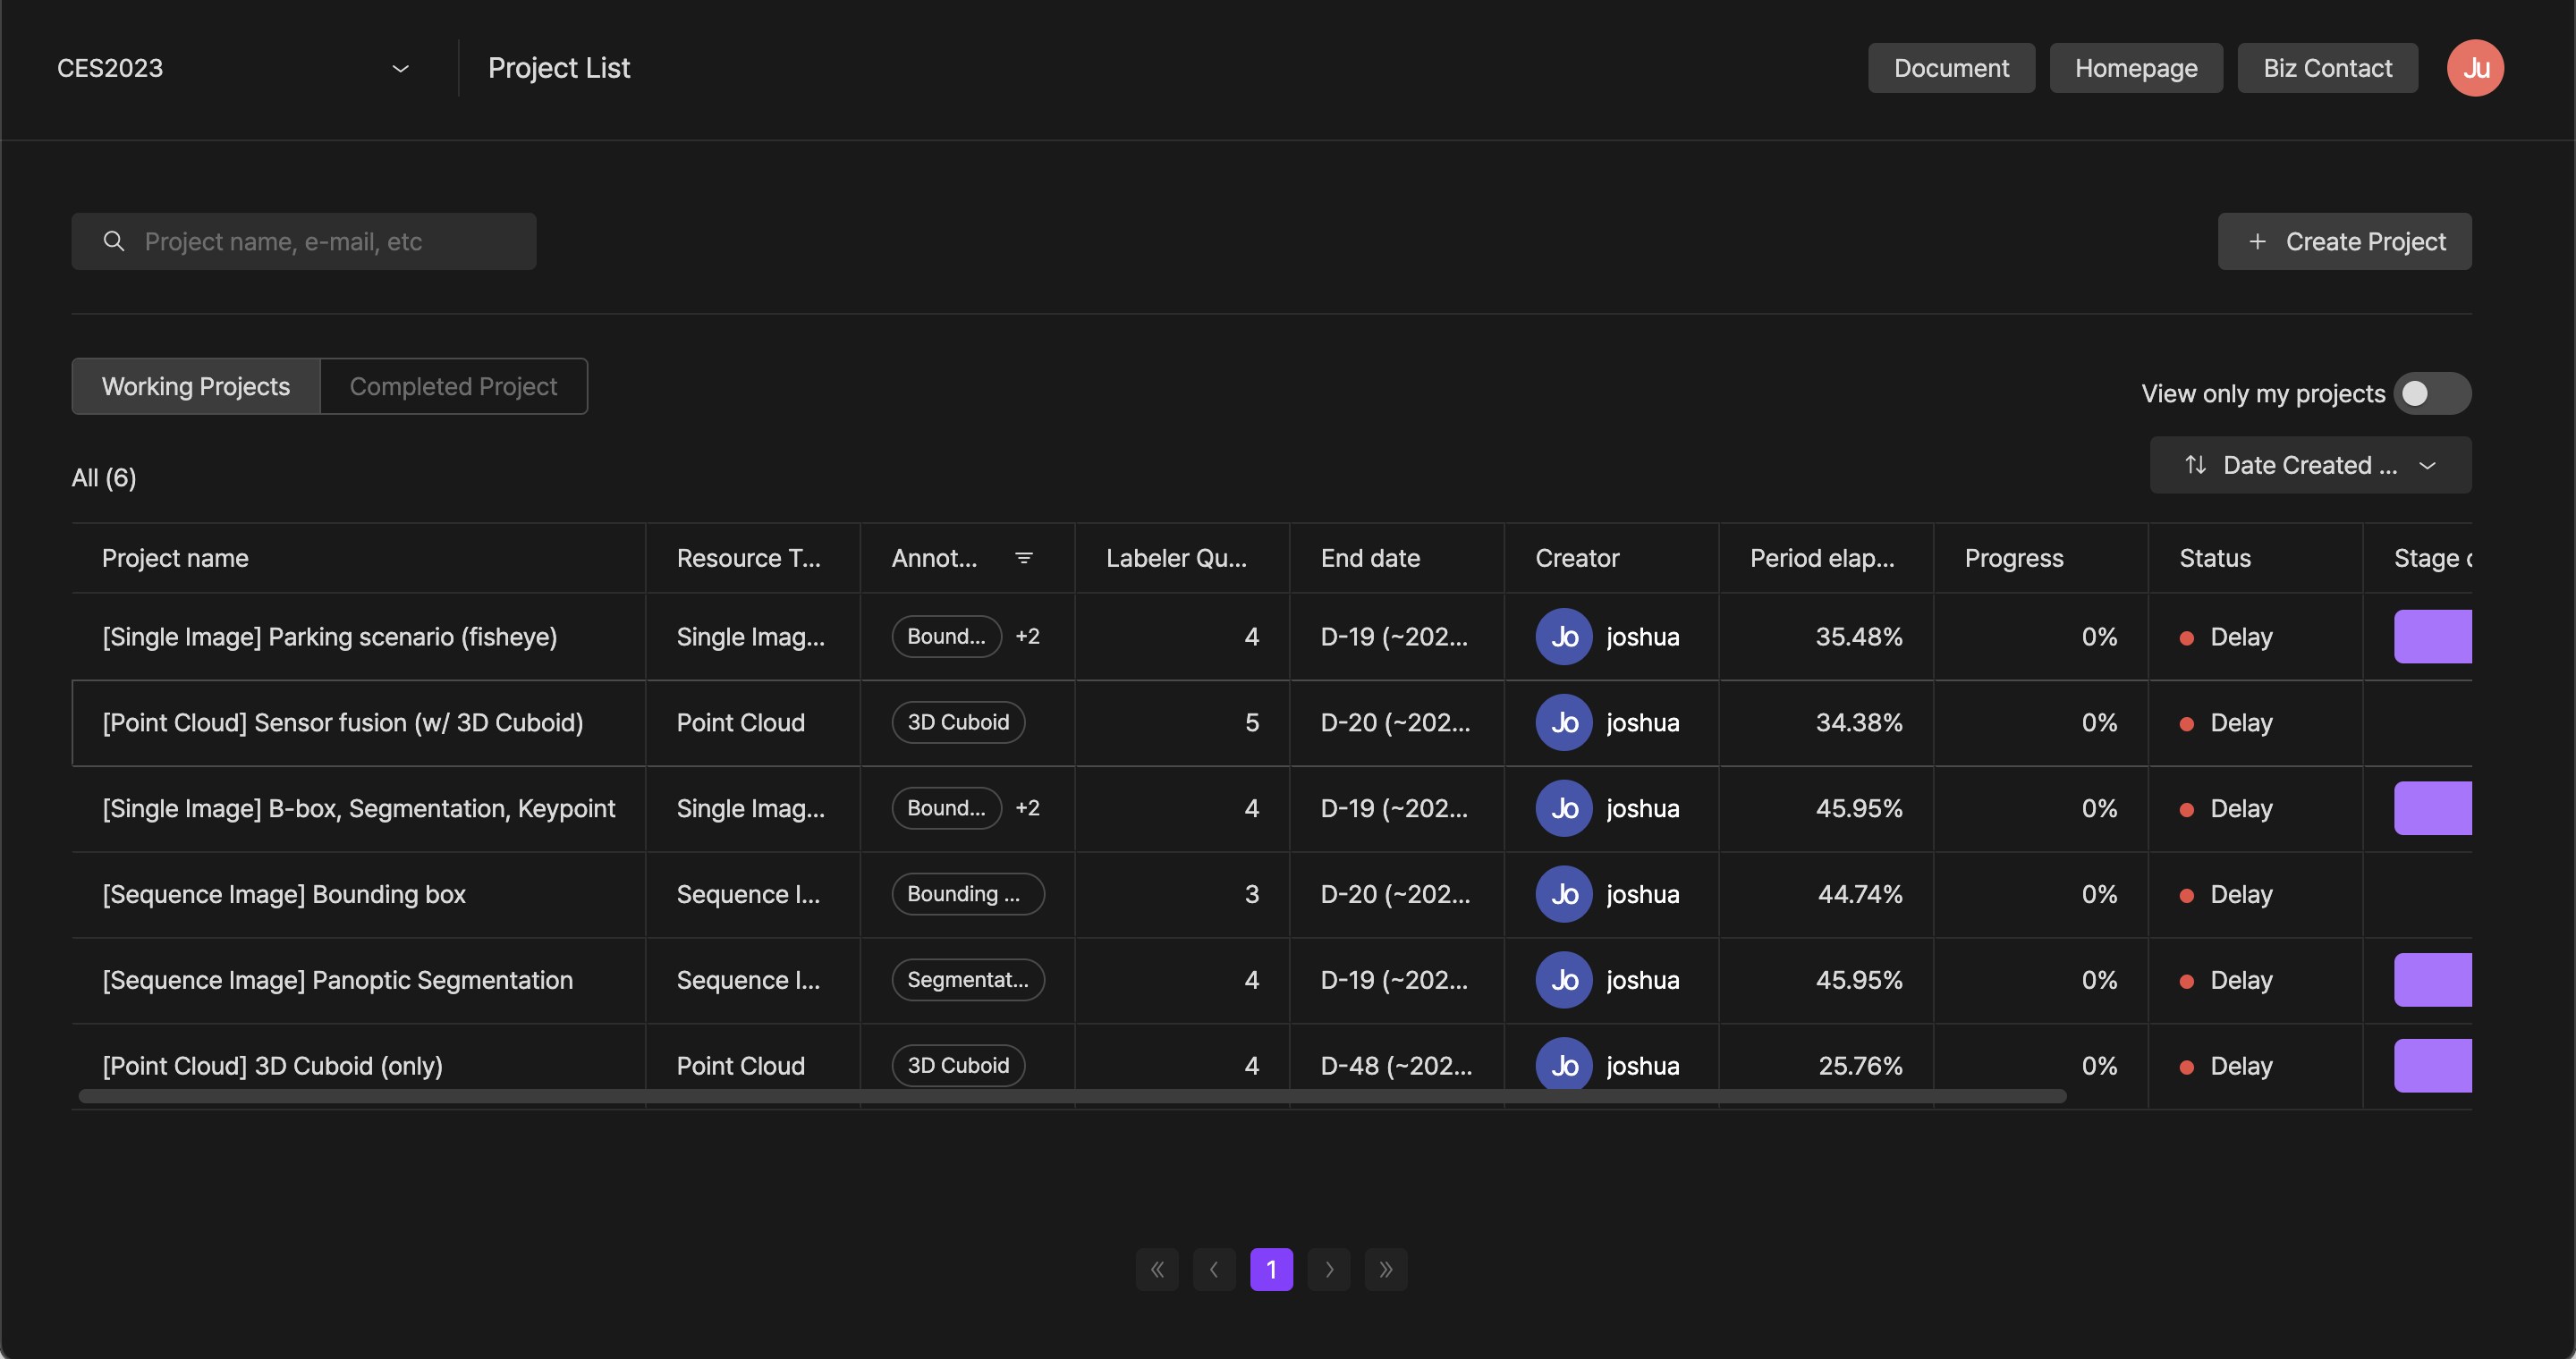Open the Date Created sort dropdown
2576x1359 pixels.
2312,463
